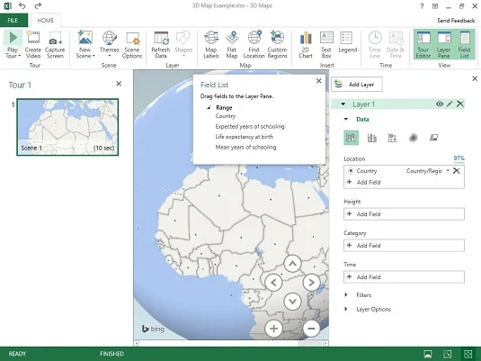Insert a Legend
Image resolution: width=481 pixels, height=361 pixels.
(x=348, y=42)
